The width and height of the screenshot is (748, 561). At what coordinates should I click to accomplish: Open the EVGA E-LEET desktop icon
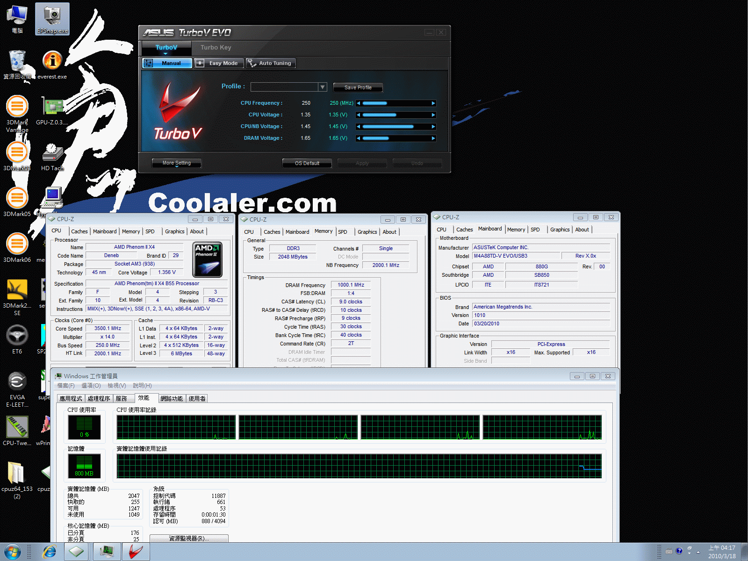17,389
